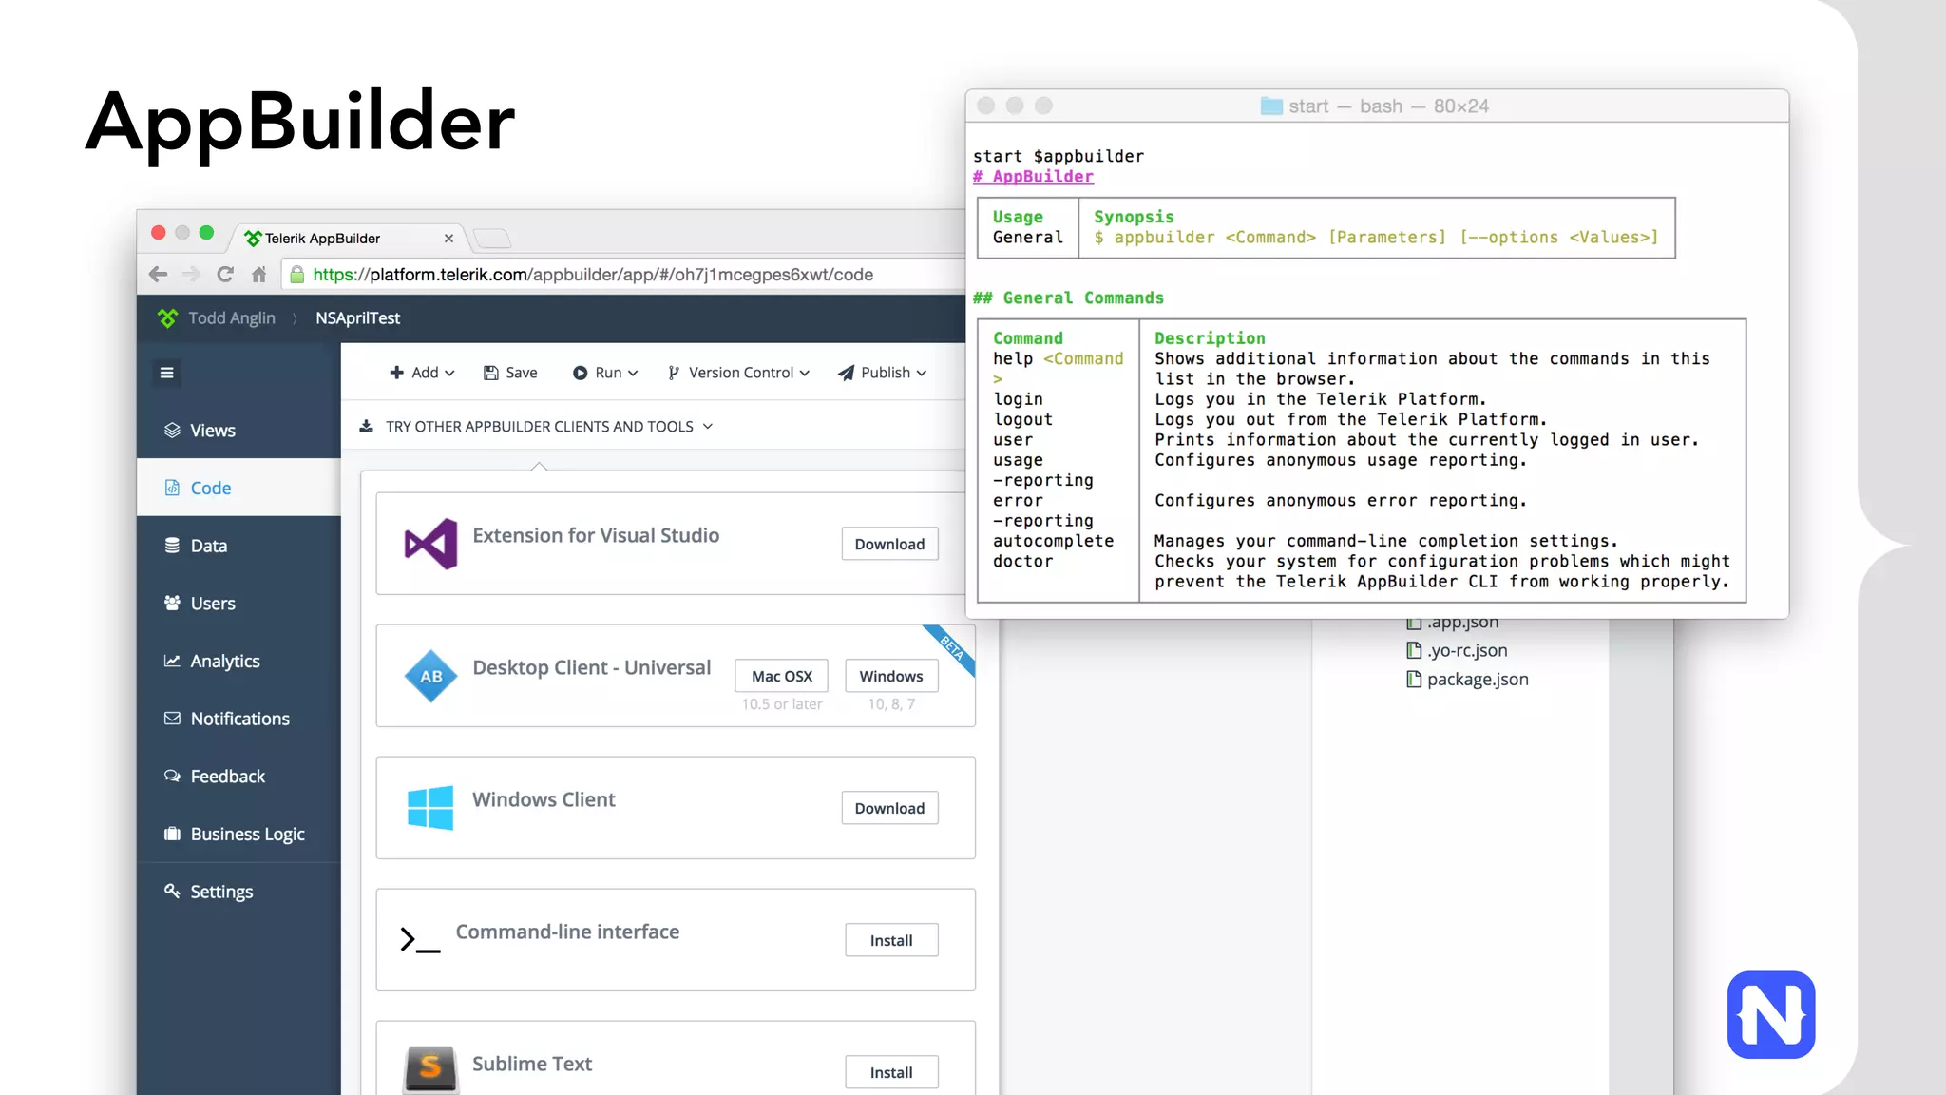Open package.json in file tree
The image size is (1946, 1095).
1467,679
